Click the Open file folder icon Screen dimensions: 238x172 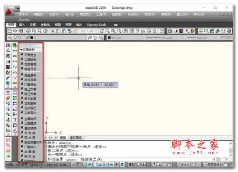pyautogui.click(x=15, y=31)
